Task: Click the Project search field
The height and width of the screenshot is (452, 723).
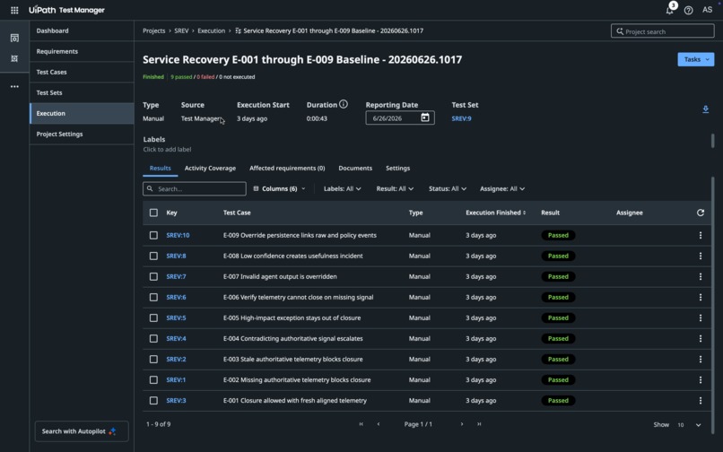Action: pyautogui.click(x=663, y=31)
